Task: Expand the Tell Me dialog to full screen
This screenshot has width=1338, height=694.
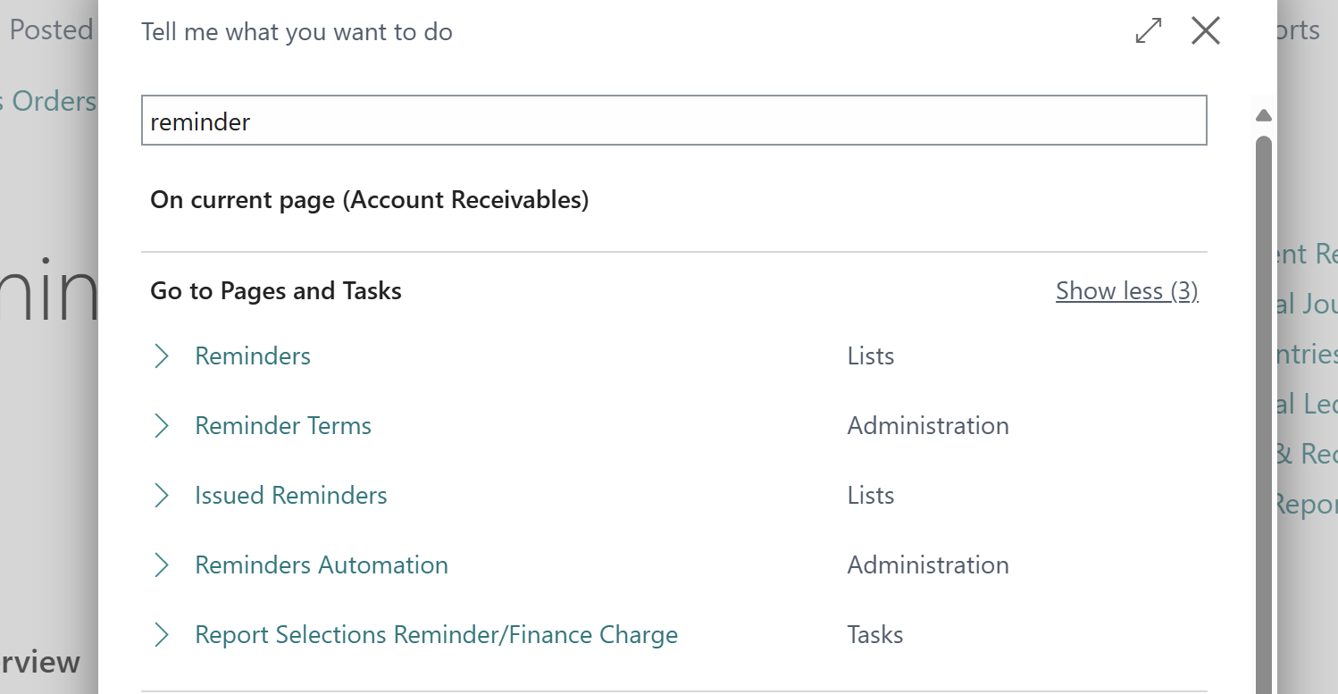Action: [1147, 30]
